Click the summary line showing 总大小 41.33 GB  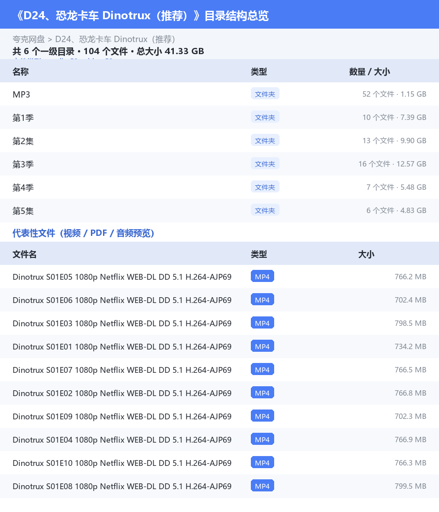108,51
